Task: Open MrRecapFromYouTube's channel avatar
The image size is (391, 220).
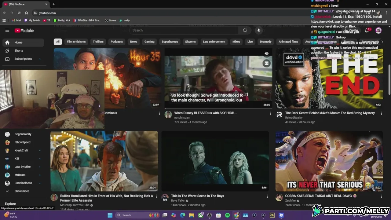Action: tap(54, 197)
